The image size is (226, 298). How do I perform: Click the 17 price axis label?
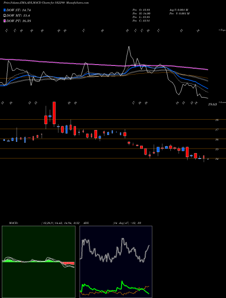coord(217,130)
